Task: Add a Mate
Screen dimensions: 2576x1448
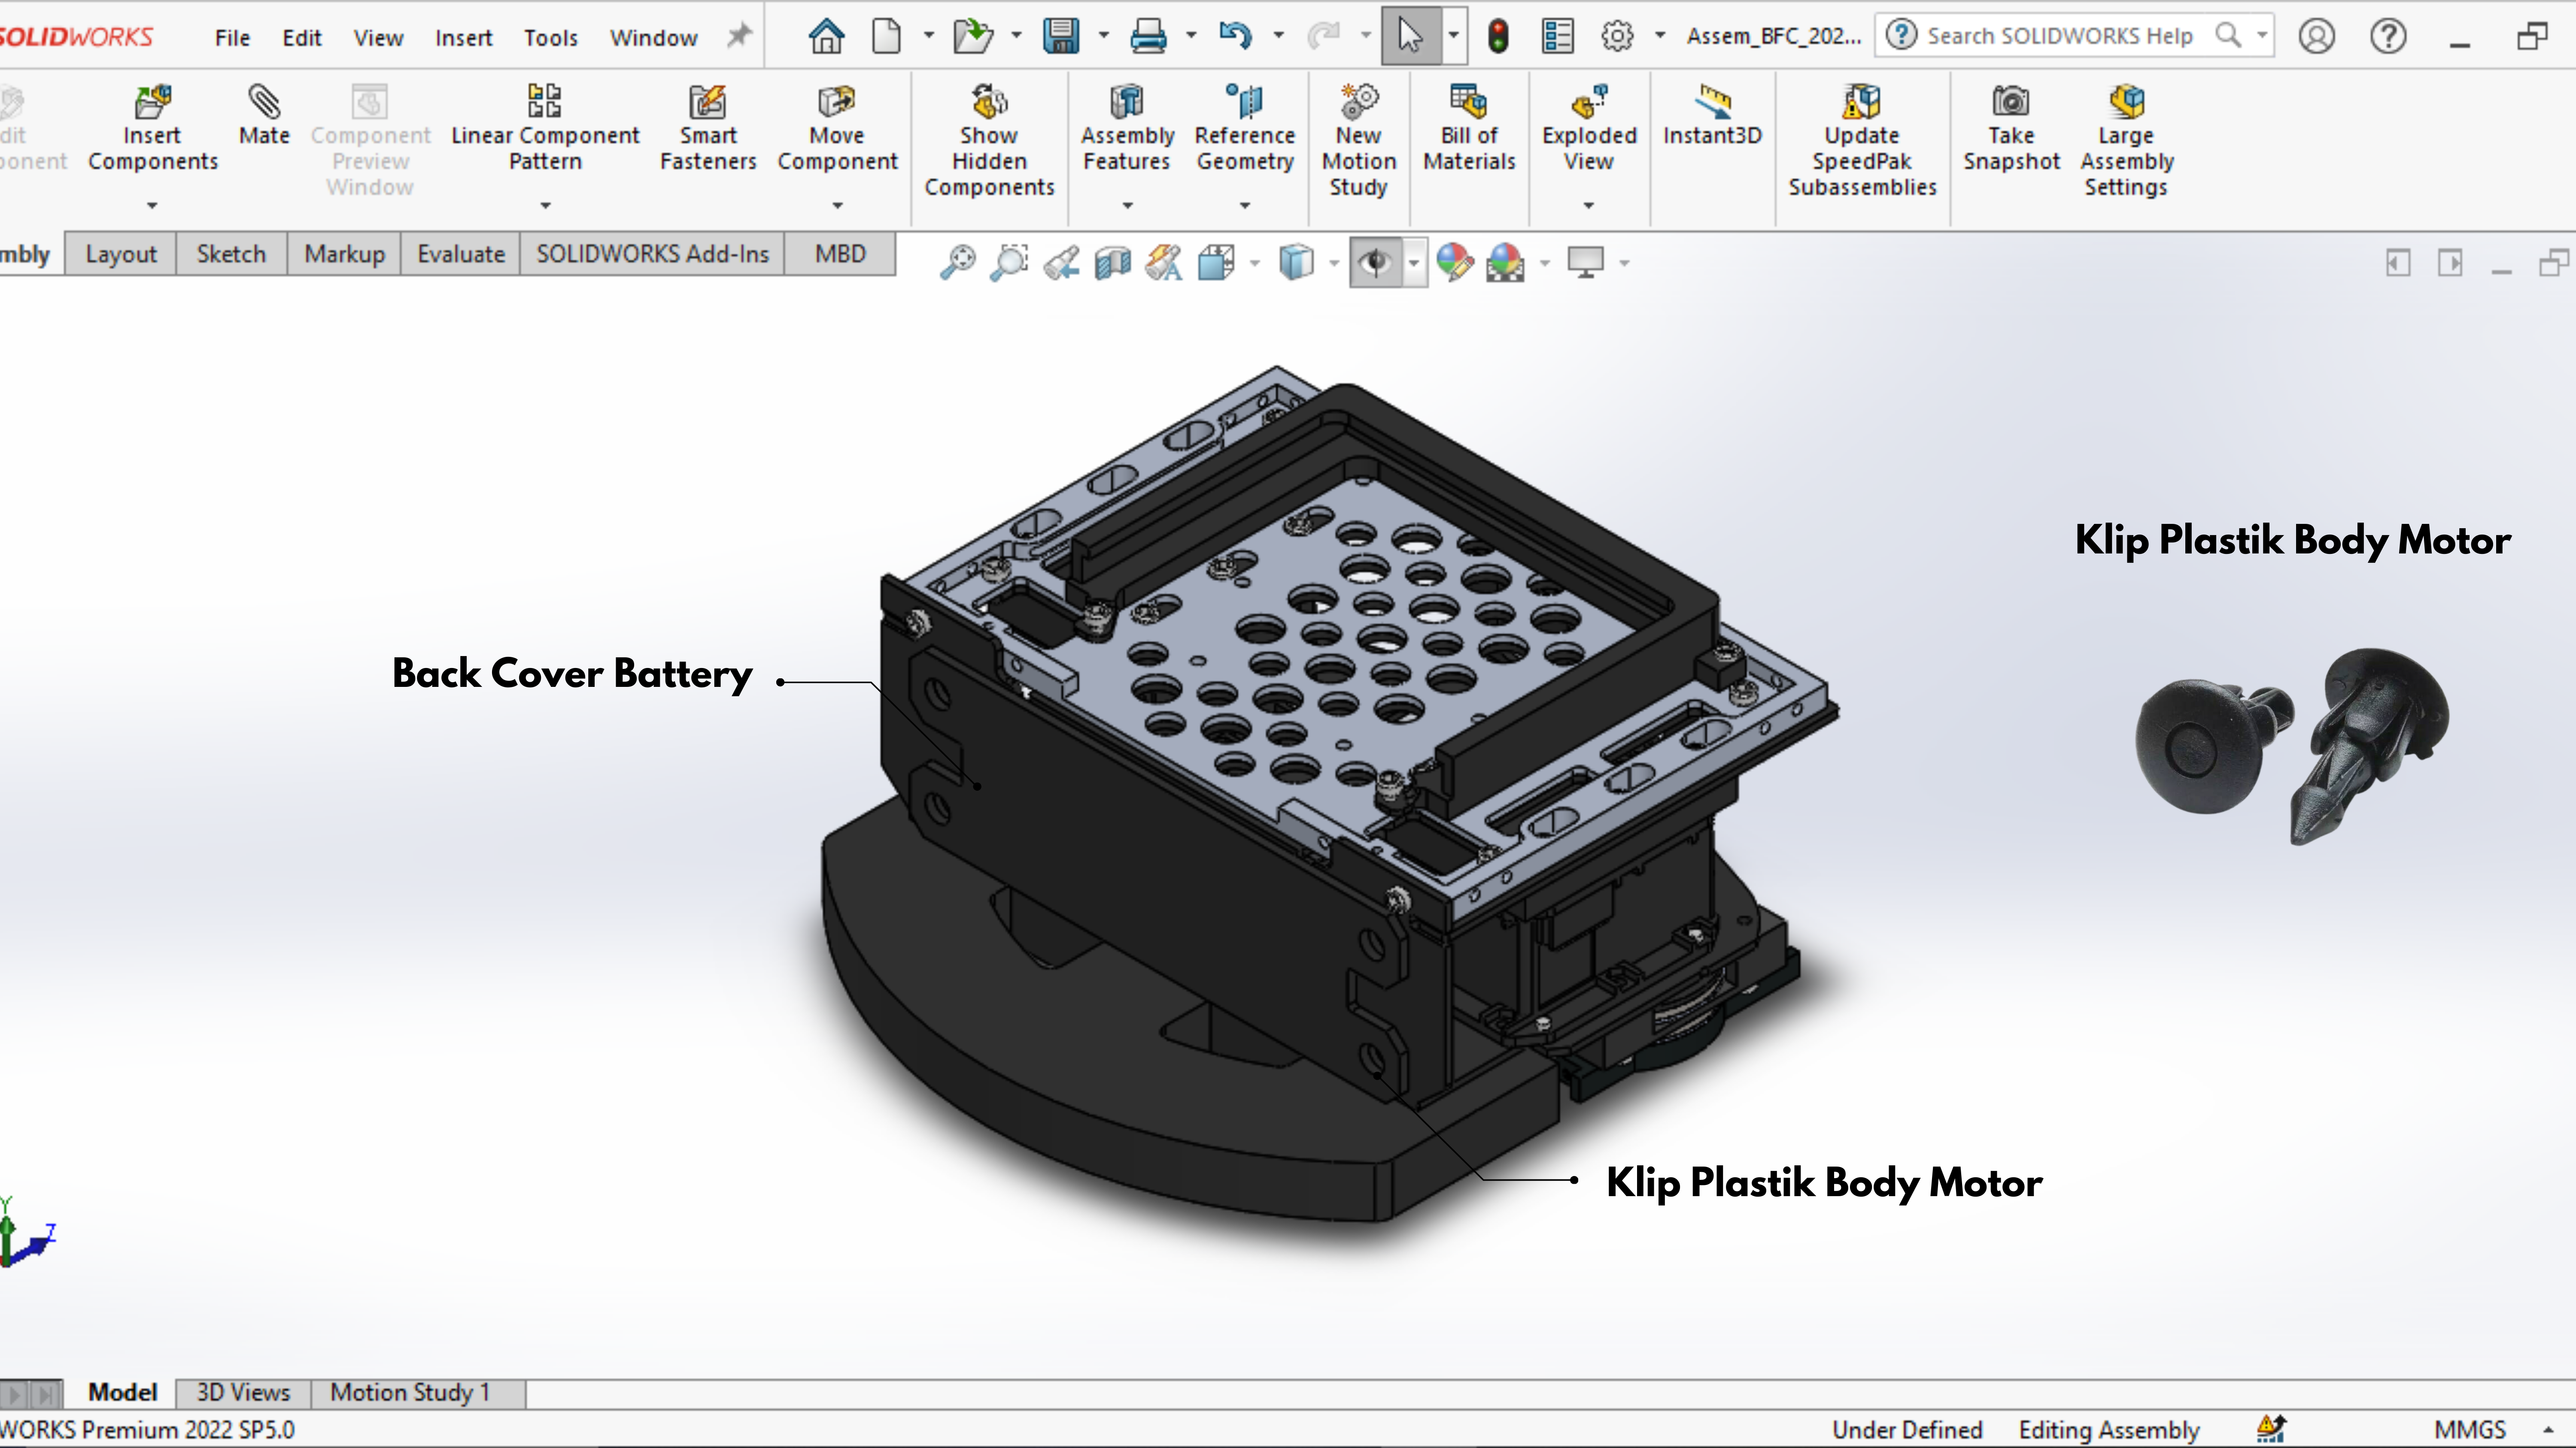Action: click(x=264, y=116)
